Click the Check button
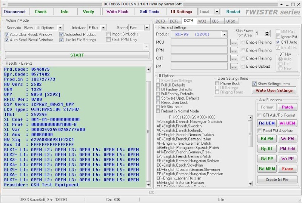This screenshot has height=203, width=302. pos(41,12)
